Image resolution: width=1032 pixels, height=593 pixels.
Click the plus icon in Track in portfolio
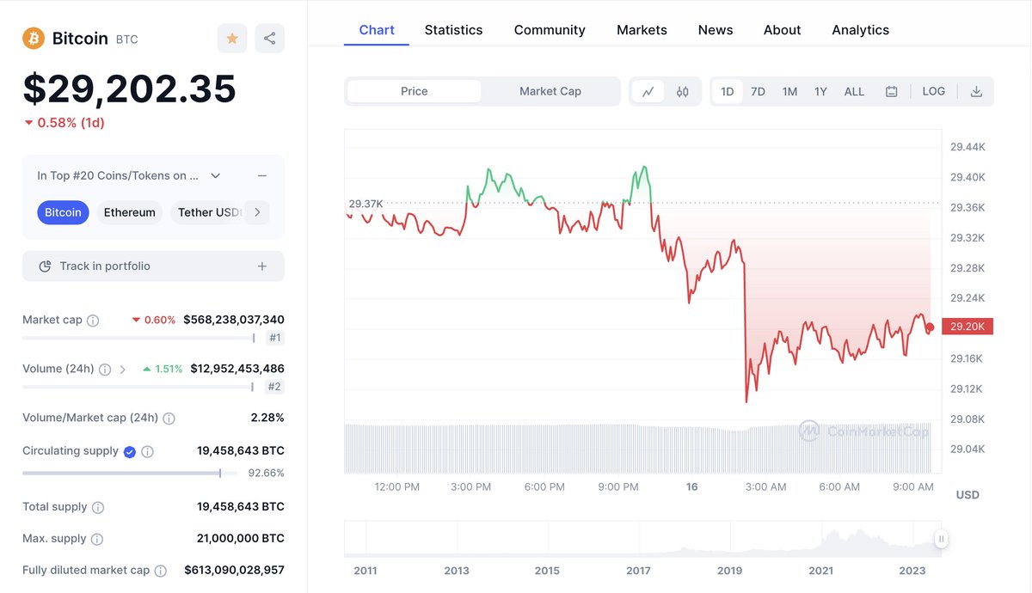[x=262, y=266]
